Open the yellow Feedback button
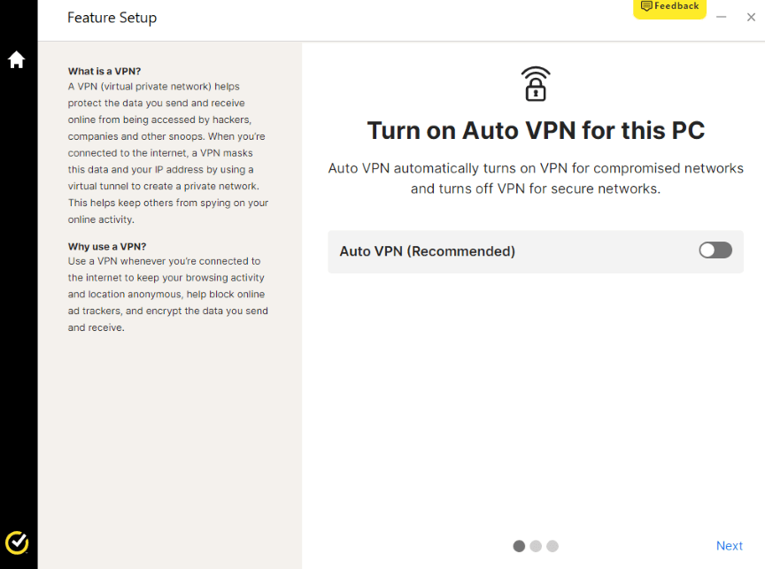The height and width of the screenshot is (569, 765). (669, 8)
